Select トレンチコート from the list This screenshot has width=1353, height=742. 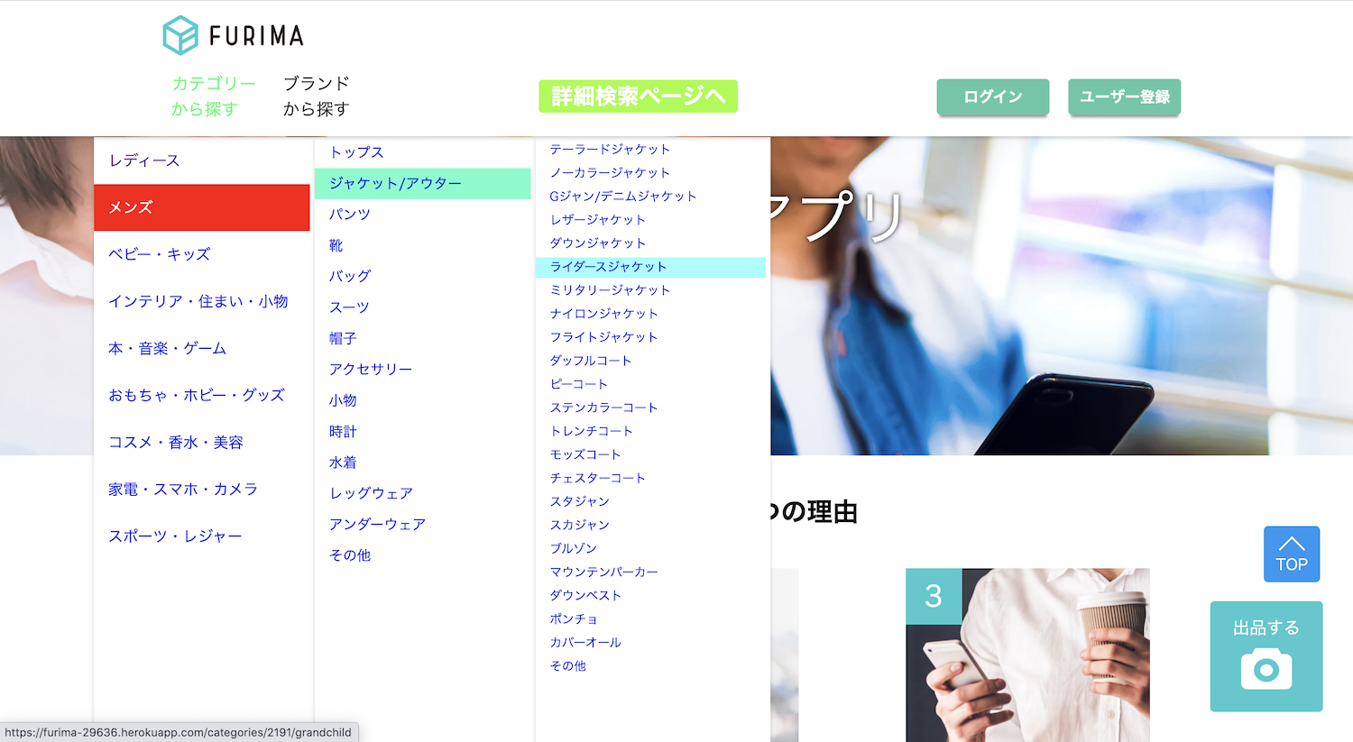click(x=591, y=431)
